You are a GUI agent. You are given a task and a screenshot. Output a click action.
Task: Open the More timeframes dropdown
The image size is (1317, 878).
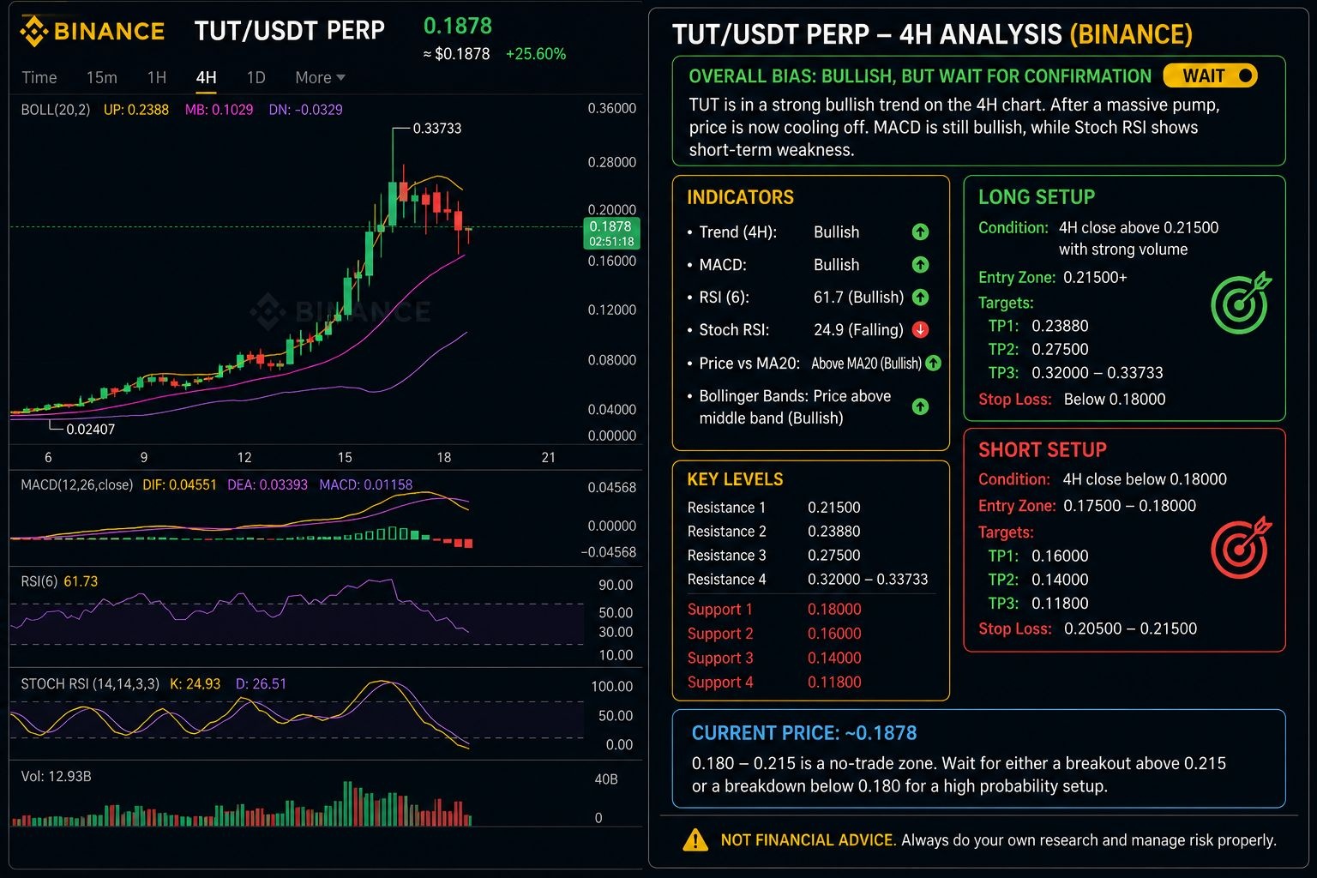pyautogui.click(x=320, y=77)
